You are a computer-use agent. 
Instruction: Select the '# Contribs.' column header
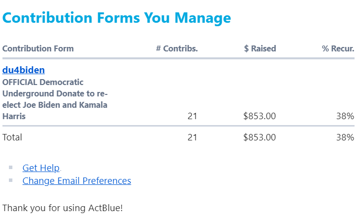coord(177,48)
